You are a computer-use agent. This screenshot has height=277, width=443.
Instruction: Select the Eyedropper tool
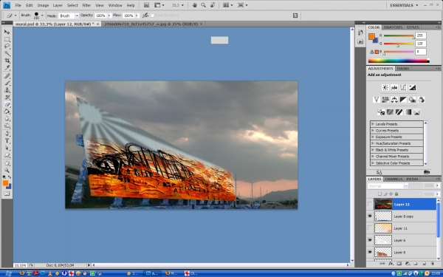(7, 68)
